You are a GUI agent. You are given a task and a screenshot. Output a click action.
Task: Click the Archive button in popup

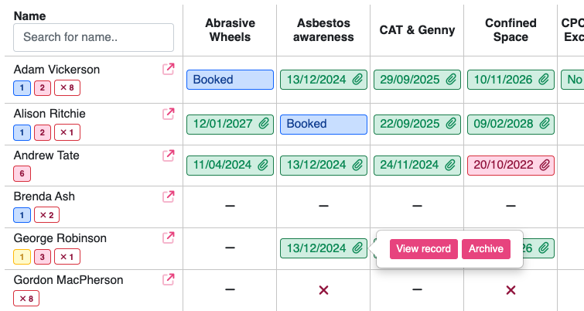click(x=486, y=249)
